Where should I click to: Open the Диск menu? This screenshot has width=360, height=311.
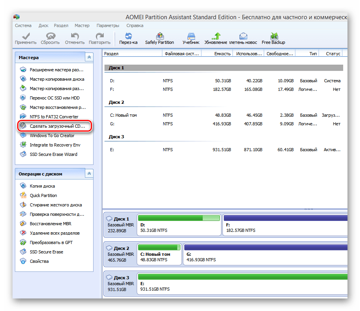[x=43, y=25]
